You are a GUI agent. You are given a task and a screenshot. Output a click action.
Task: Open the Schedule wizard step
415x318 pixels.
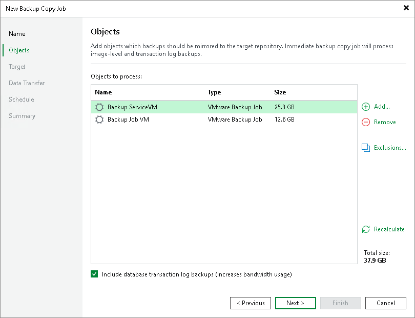point(22,100)
